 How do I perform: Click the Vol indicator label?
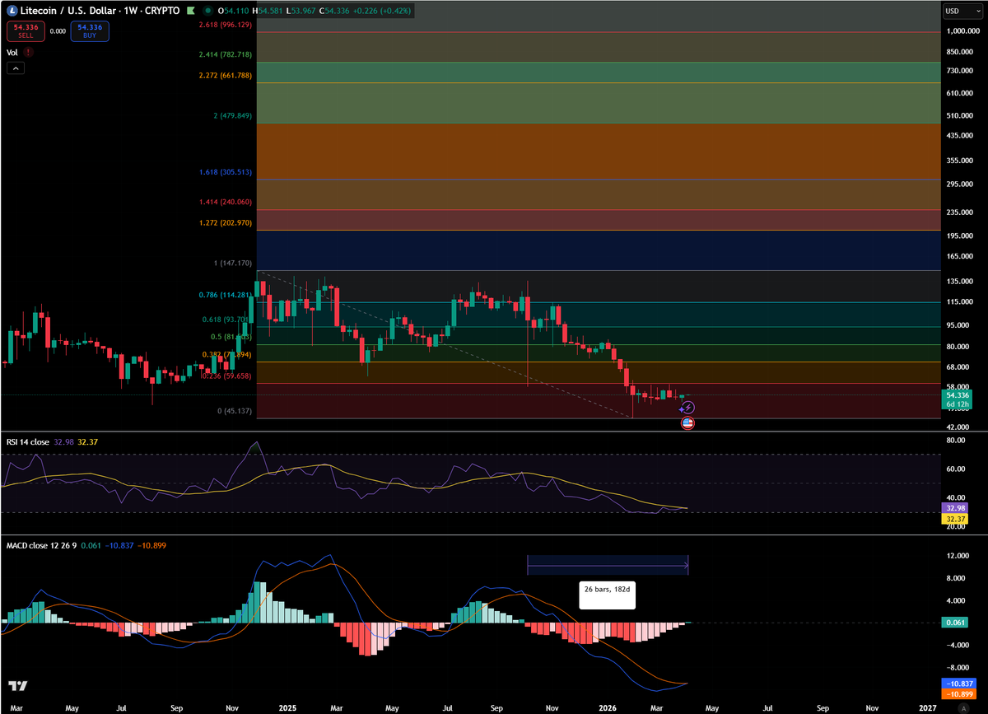[x=12, y=52]
